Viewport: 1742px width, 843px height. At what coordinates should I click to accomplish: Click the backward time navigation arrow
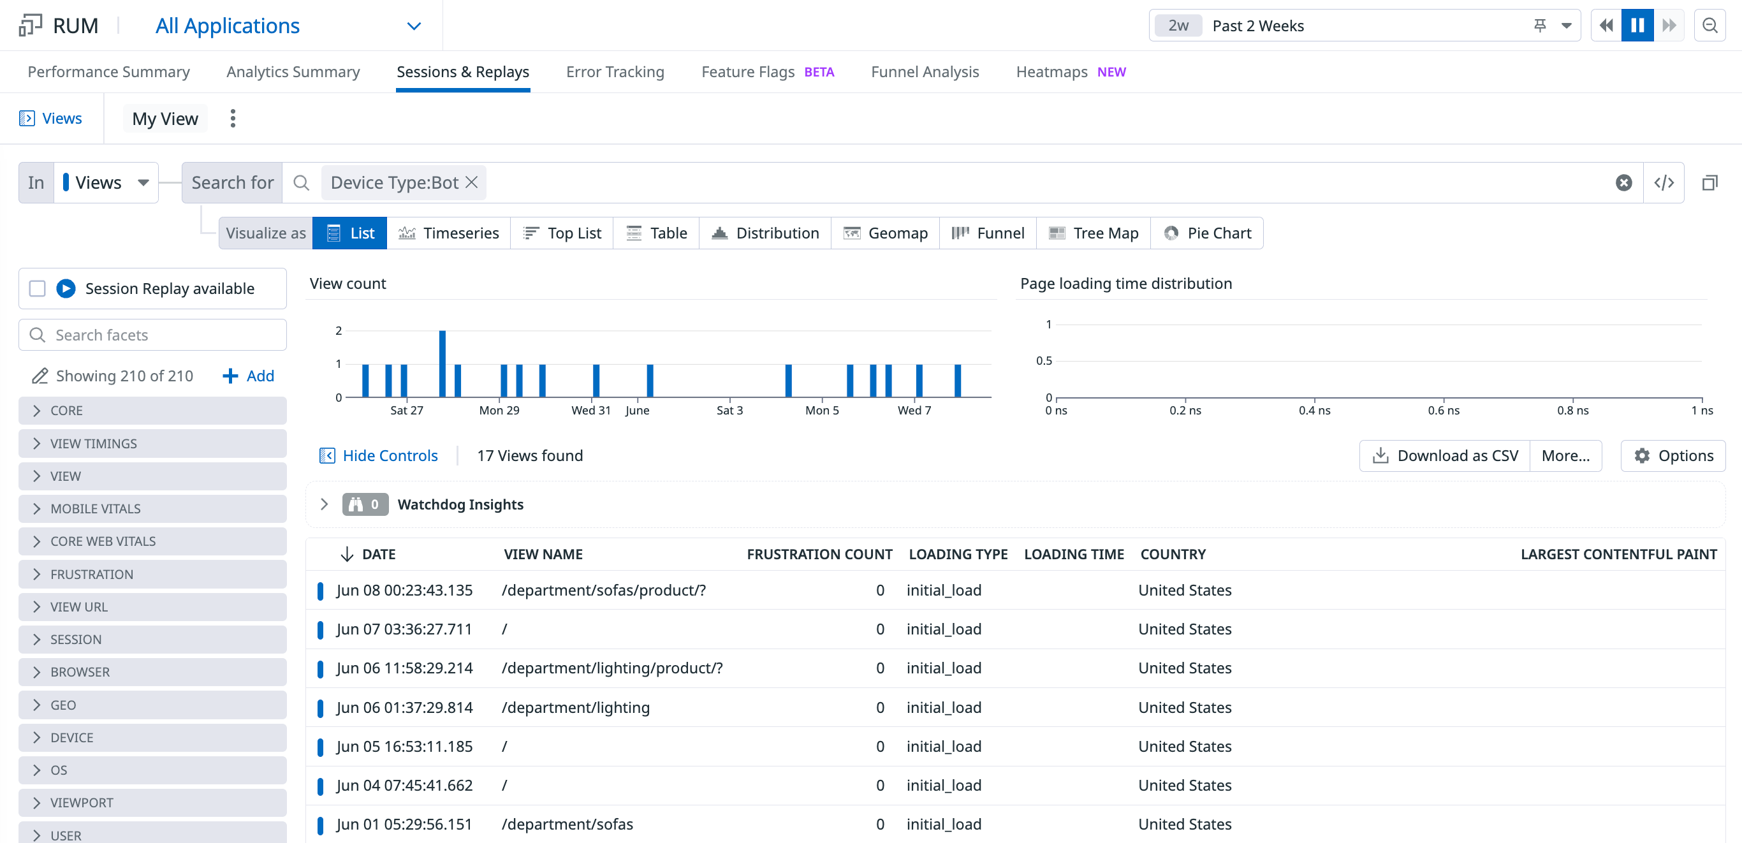(1606, 25)
